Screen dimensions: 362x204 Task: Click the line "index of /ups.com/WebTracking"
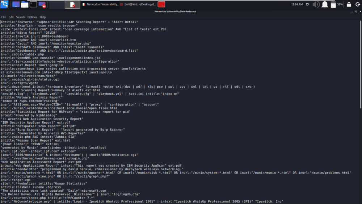point(30,101)
